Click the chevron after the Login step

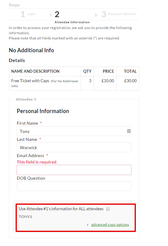click(50, 15)
